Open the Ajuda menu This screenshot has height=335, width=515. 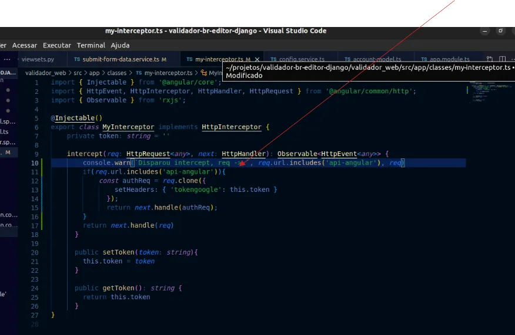coord(120,45)
